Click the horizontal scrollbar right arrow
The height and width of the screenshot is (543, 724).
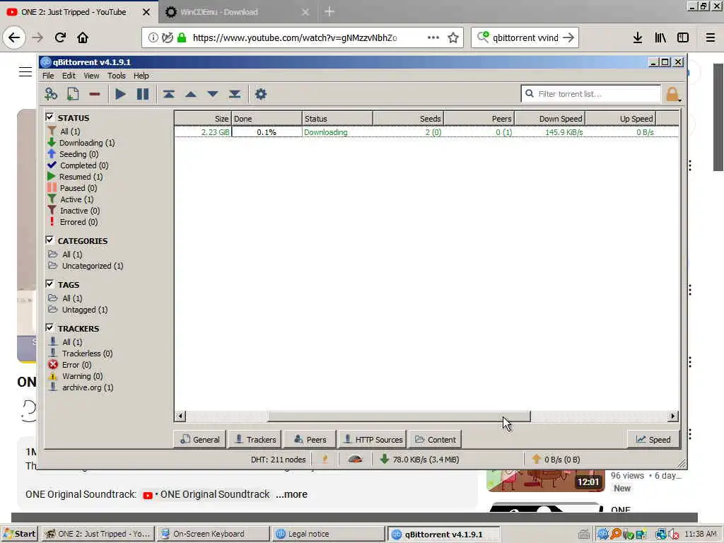point(673,416)
